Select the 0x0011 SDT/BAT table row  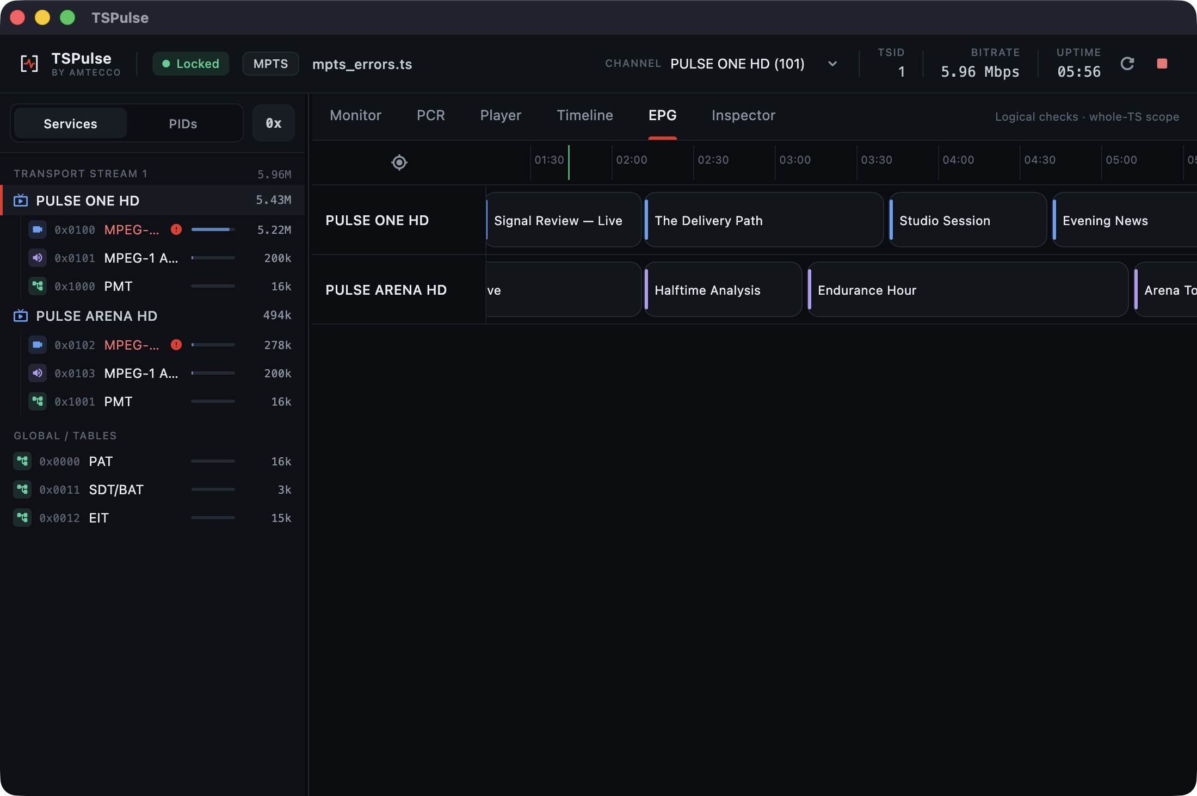(152, 489)
